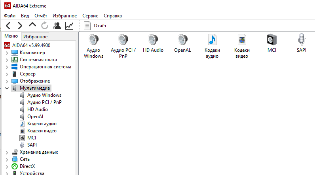Go up one level with Up arrow

32,25
